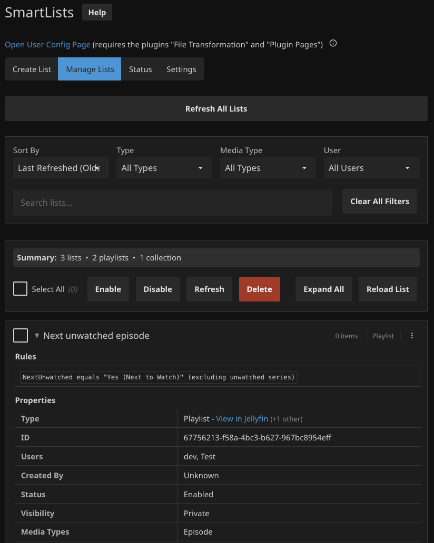Click the Enable bulk action button
434x543 pixels.
click(x=108, y=289)
